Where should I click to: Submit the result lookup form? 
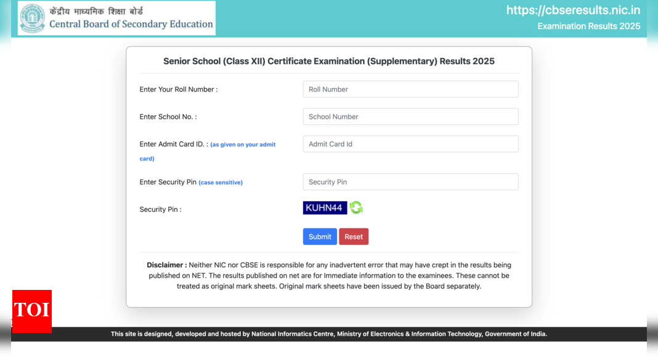[x=320, y=237]
